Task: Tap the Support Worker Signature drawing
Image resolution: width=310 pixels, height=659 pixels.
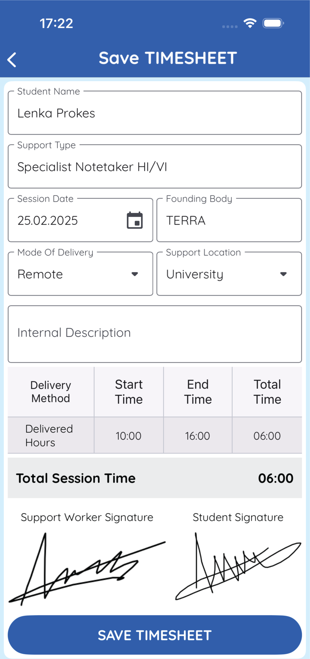Action: point(87,569)
